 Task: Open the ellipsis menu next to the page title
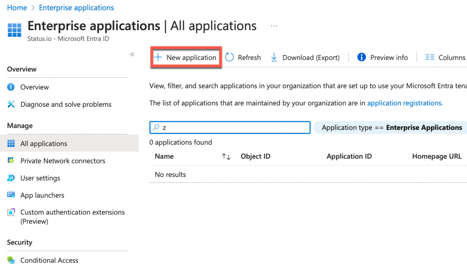click(274, 26)
